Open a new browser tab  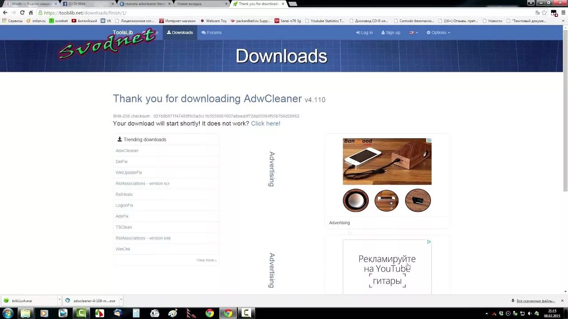293,4
